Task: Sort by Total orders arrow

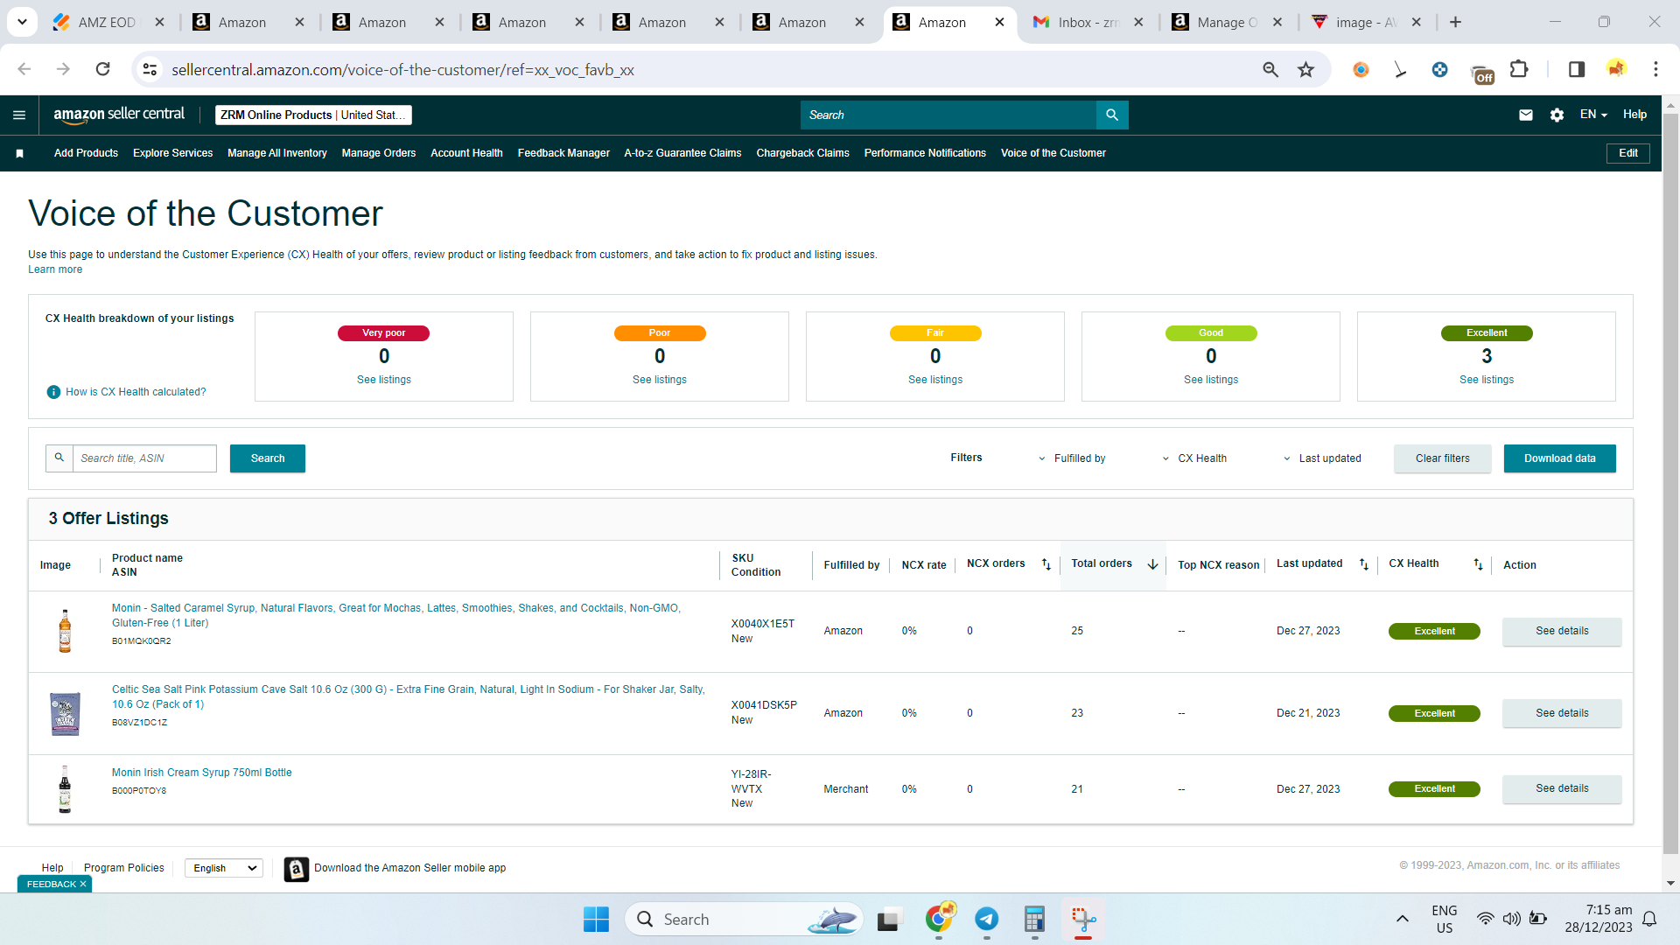Action: pos(1152,564)
